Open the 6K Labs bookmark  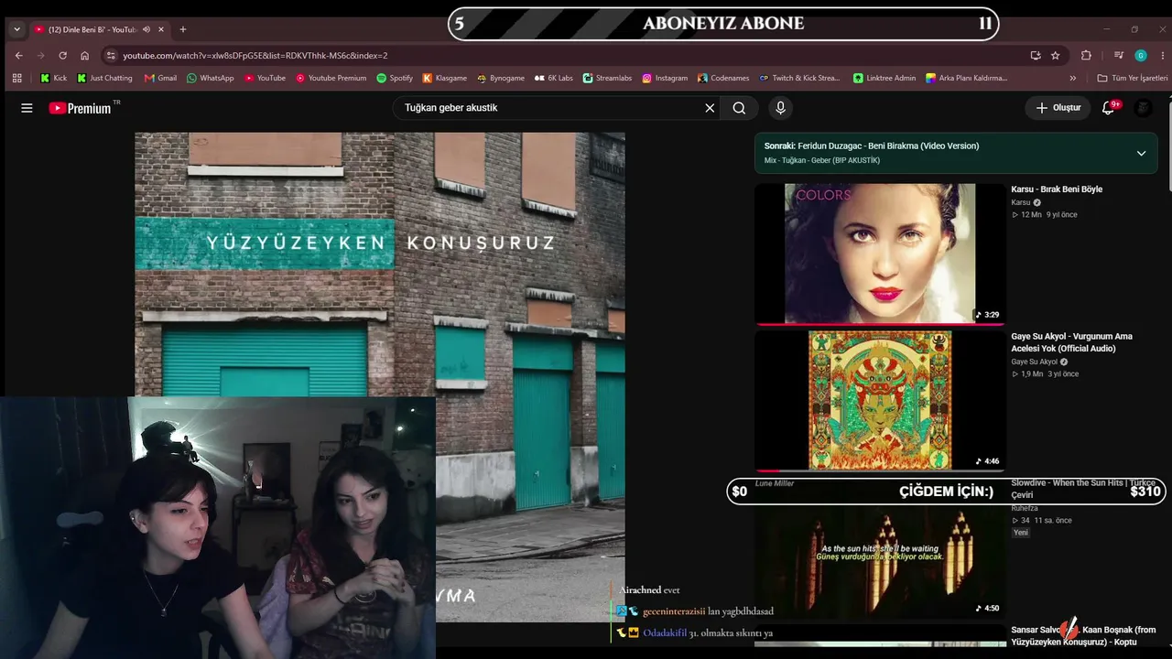(554, 78)
